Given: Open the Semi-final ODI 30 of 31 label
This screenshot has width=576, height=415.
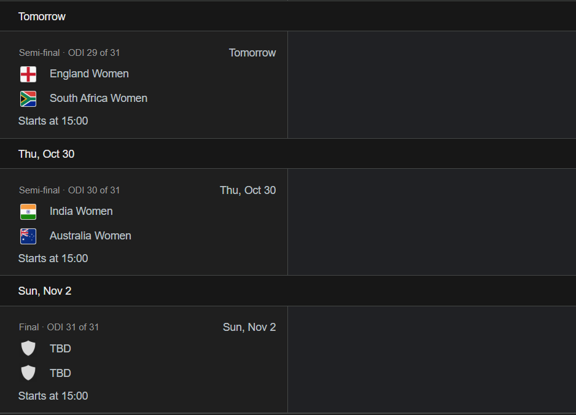Looking at the screenshot, I should tap(69, 190).
